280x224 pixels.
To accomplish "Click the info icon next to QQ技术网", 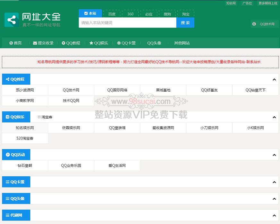I will (x=254, y=24).
